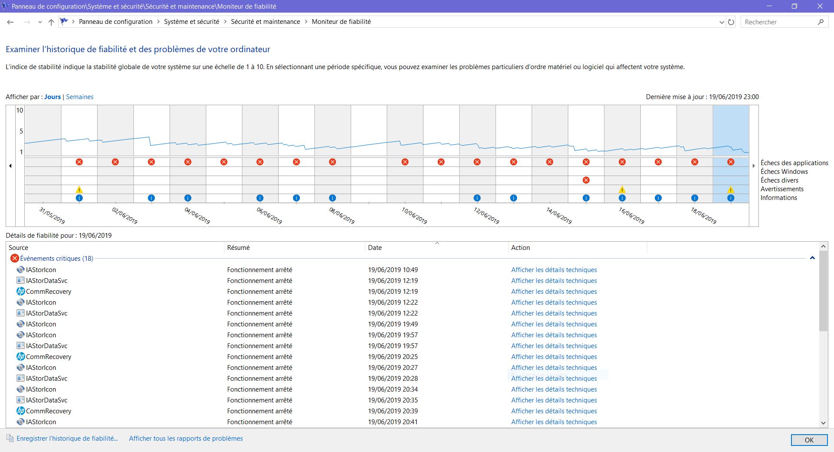
Task: Select the information icon on 19/06/2019
Action: tap(731, 198)
